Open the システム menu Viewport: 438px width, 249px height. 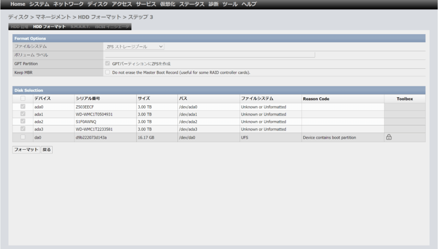point(39,4)
